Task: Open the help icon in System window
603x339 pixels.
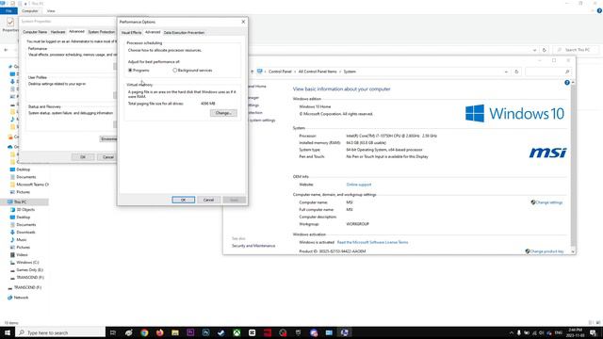Action: point(566,83)
